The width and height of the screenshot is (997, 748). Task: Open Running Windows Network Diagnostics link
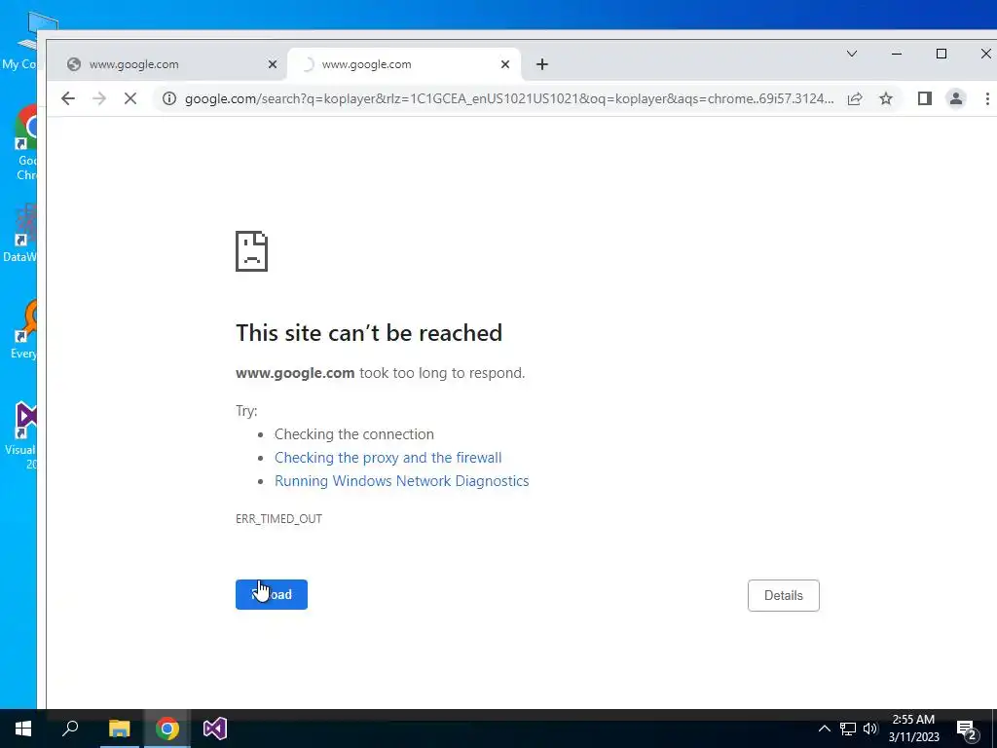tap(402, 481)
